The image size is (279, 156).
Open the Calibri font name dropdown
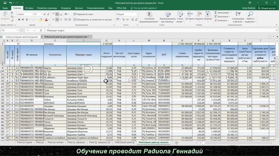(x=33, y=14)
